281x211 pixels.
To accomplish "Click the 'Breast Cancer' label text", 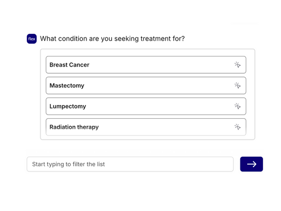I will click(70, 65).
